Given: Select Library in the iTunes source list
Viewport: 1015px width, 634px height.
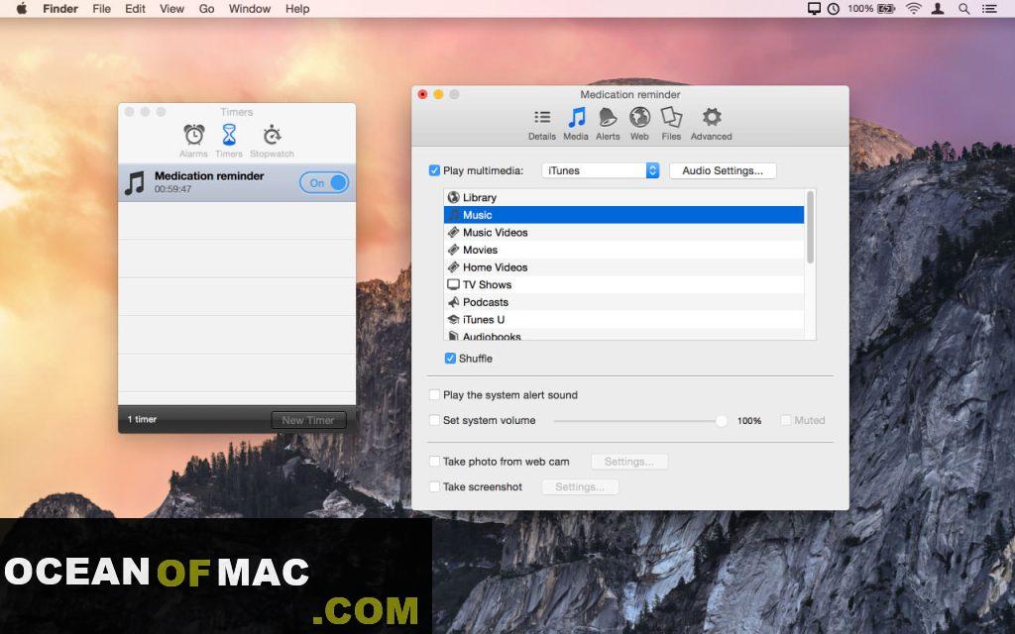Looking at the screenshot, I should (624, 197).
